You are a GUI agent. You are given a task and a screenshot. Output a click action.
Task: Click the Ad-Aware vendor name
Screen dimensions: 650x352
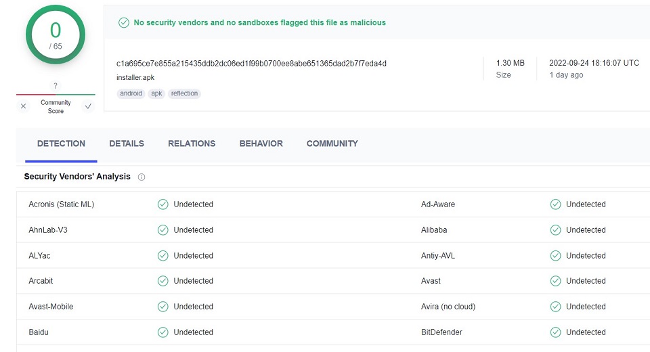438,204
